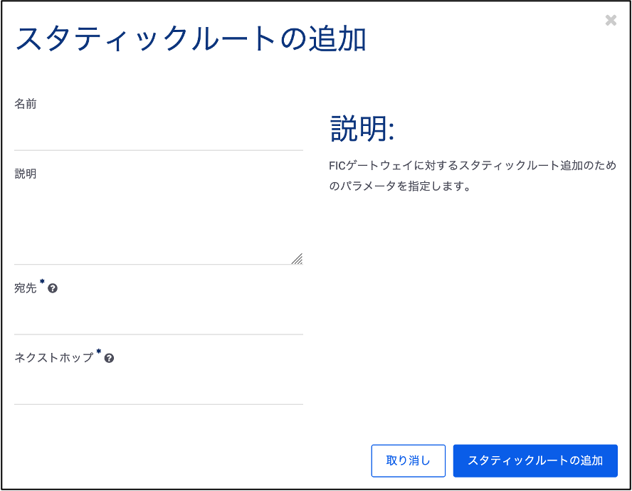Open the help icon beside ネクストホップ
Viewport: 632px width, 491px height.
pyautogui.click(x=109, y=358)
